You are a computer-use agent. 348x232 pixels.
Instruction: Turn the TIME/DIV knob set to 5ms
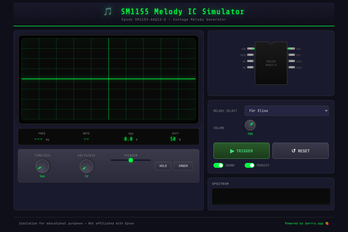42,166
